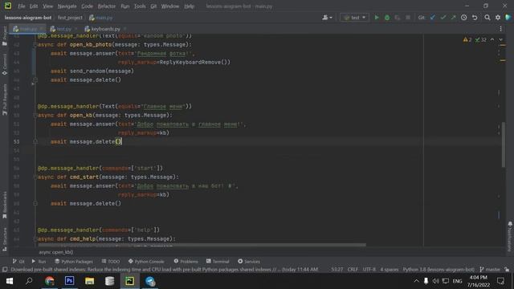Click the Git rollback undo arrow icon
The height and width of the screenshot is (289, 514).
coord(475,18)
